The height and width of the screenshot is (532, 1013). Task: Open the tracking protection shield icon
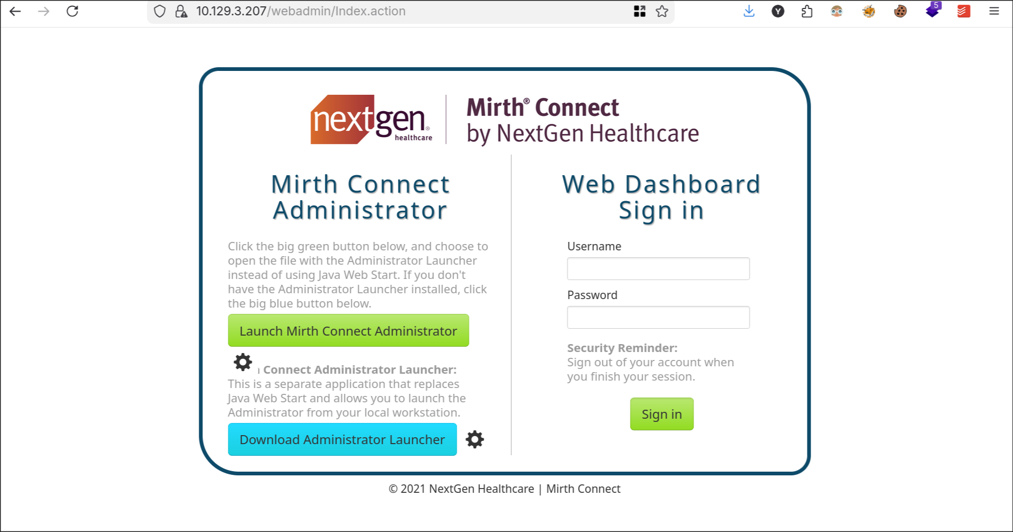[x=159, y=11]
